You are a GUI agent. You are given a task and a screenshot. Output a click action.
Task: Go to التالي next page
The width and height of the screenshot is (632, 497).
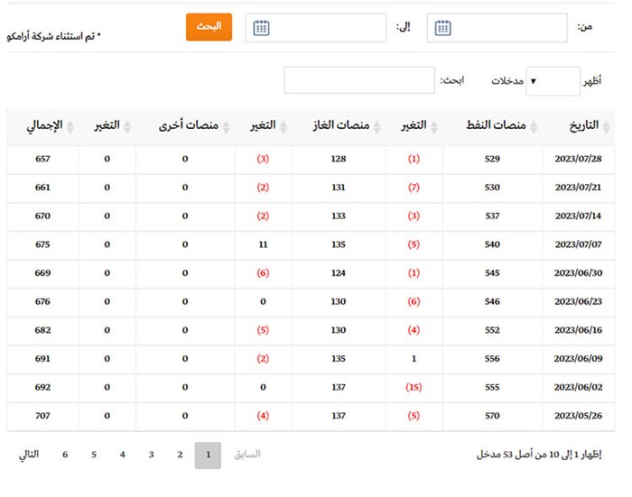point(29,455)
